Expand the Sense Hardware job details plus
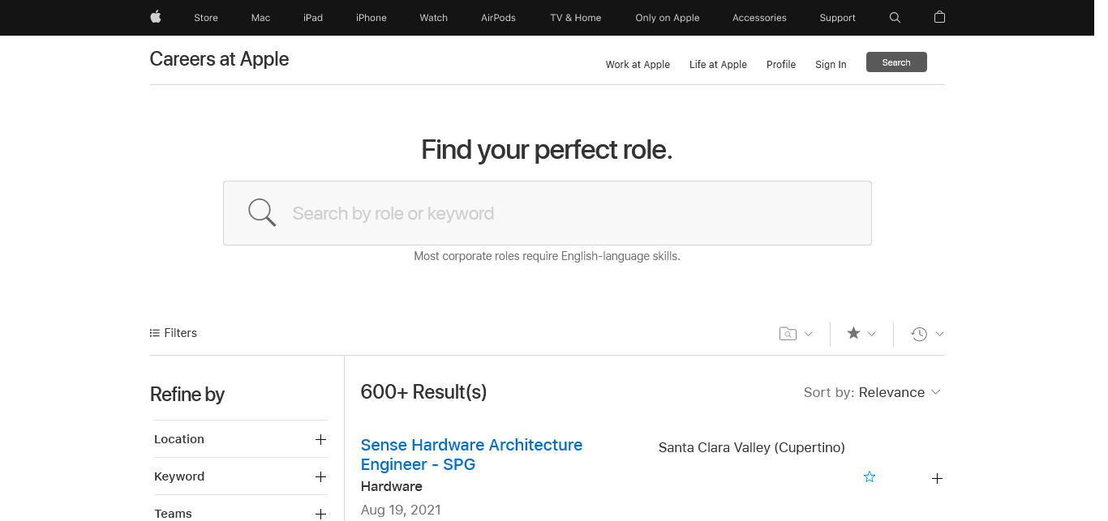Image resolution: width=1108 pixels, height=521 pixels. tap(937, 478)
